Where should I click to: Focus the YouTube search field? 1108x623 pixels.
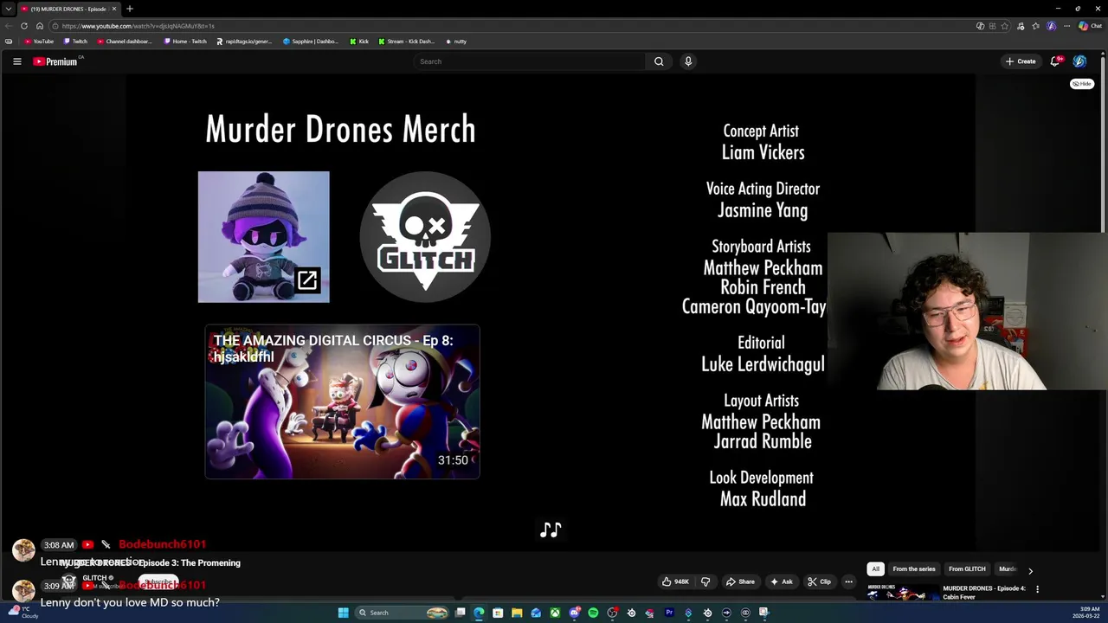point(530,61)
